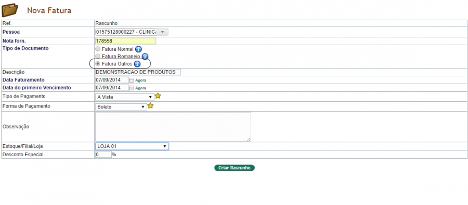This screenshot has height=205, width=468.
Task: Open calendar icon for Data Faturamento
Action: click(132, 80)
